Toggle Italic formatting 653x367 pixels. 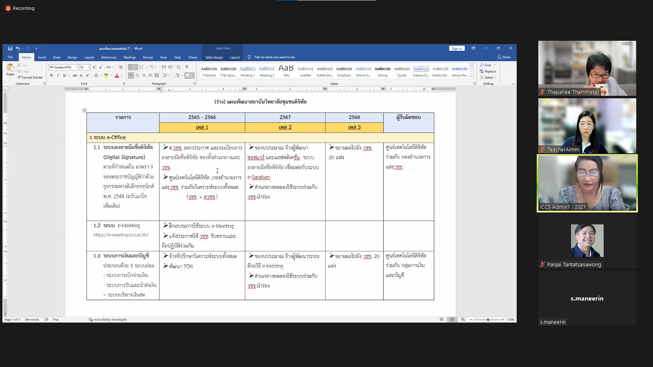[x=58, y=75]
